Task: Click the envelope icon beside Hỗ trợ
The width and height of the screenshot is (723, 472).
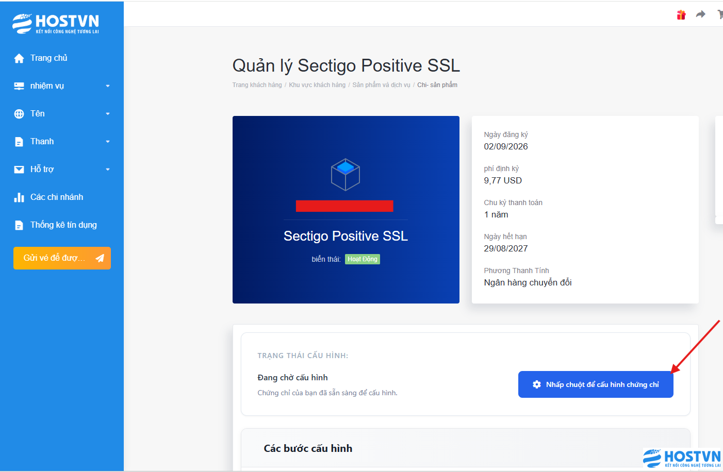Action: point(19,170)
